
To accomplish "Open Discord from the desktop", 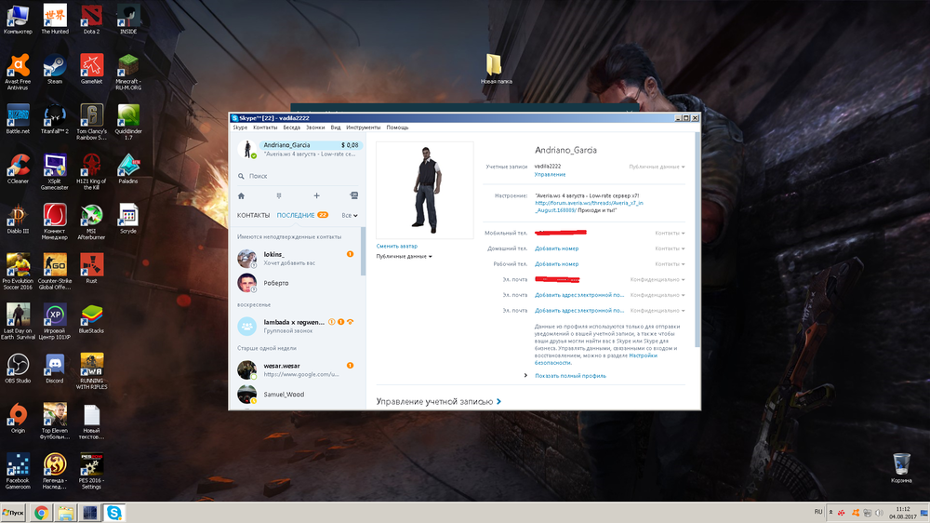I will coord(55,365).
